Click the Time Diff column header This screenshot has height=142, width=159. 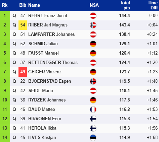[153, 5]
